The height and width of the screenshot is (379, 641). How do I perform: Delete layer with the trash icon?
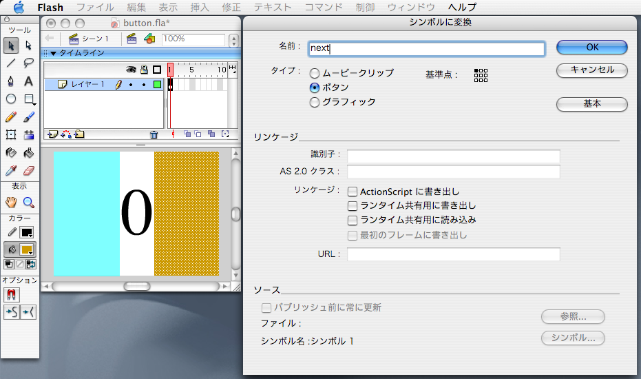pos(154,135)
